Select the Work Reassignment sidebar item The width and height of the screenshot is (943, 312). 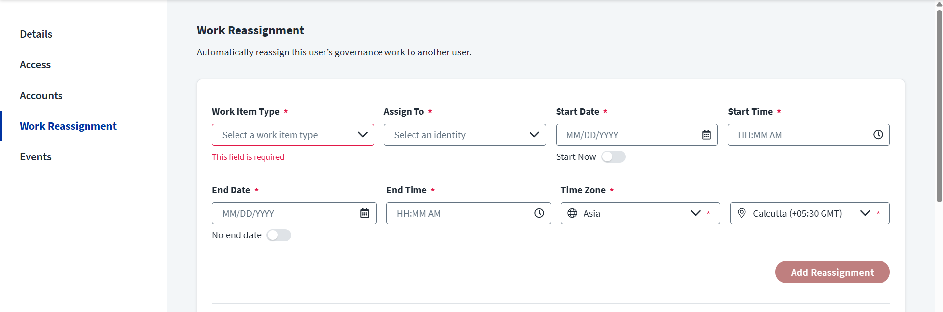point(68,126)
